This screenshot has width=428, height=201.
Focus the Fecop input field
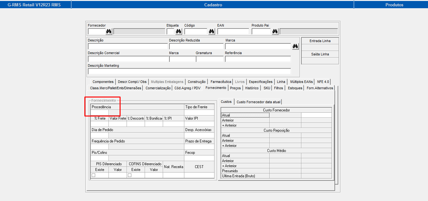point(199,158)
